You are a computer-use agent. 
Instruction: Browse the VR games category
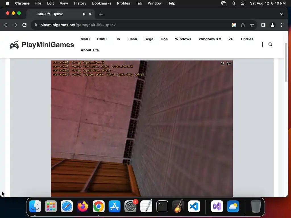231,39
